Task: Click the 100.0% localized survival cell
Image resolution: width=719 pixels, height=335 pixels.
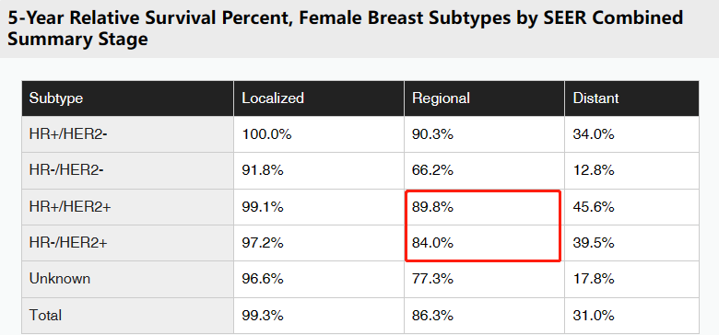Action: pos(319,134)
